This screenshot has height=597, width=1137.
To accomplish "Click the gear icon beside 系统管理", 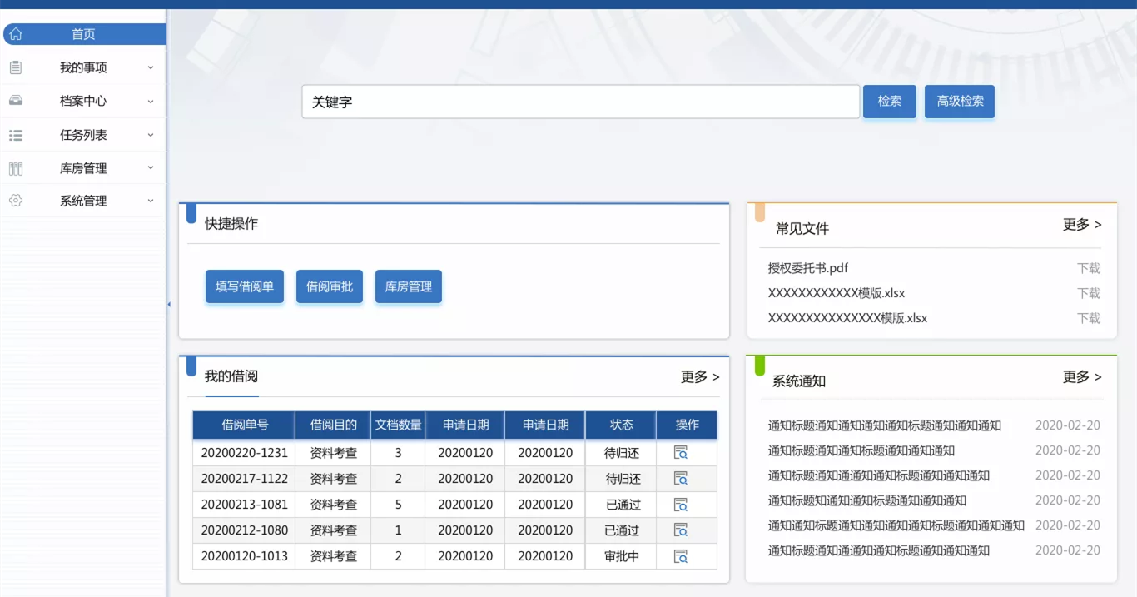I will (16, 201).
